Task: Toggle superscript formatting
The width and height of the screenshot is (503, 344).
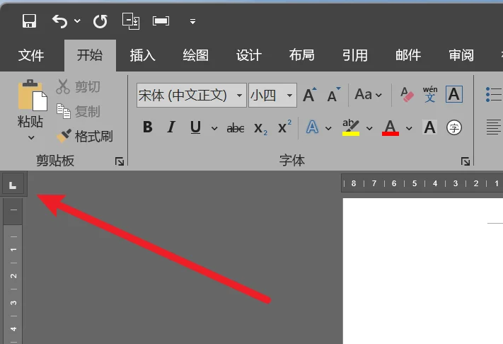Action: point(284,127)
